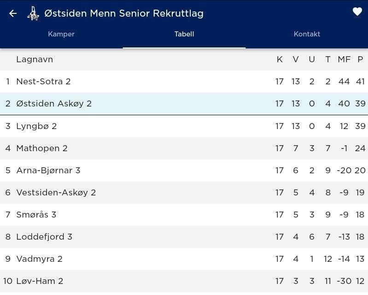This screenshot has width=368, height=295.
Task: Tap the back arrow icon
Action: click(x=13, y=13)
